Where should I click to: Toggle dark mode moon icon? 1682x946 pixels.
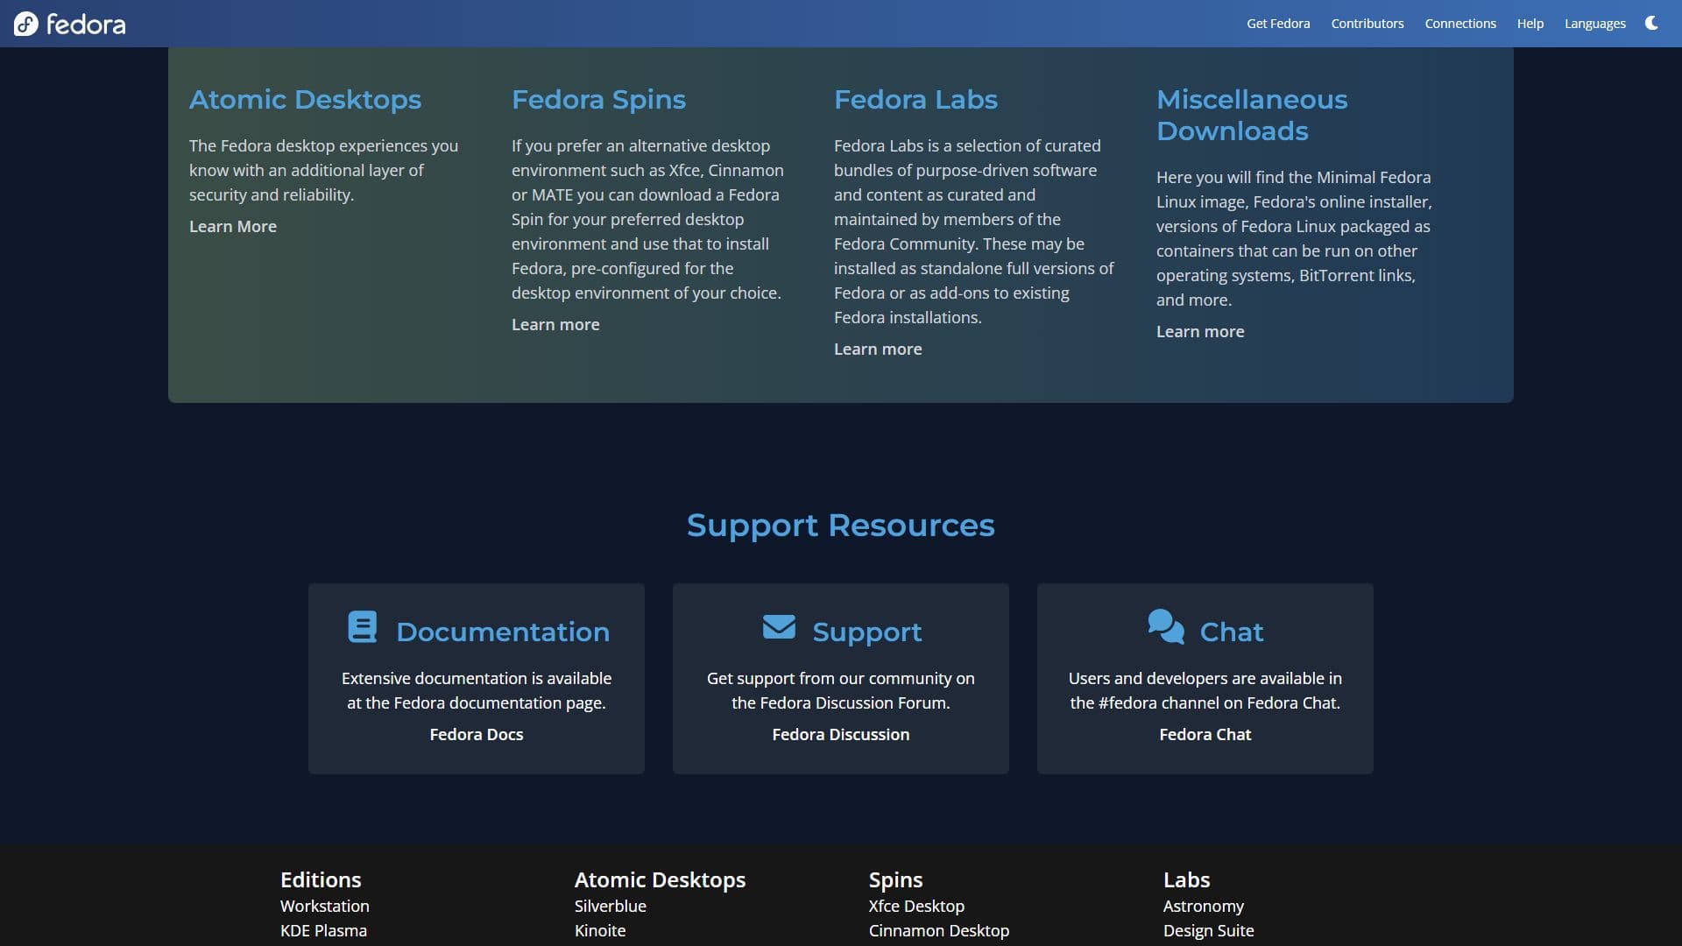[x=1651, y=24]
